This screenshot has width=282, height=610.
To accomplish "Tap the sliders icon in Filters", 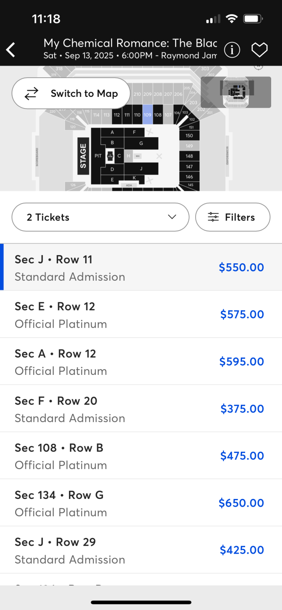I will tap(213, 217).
